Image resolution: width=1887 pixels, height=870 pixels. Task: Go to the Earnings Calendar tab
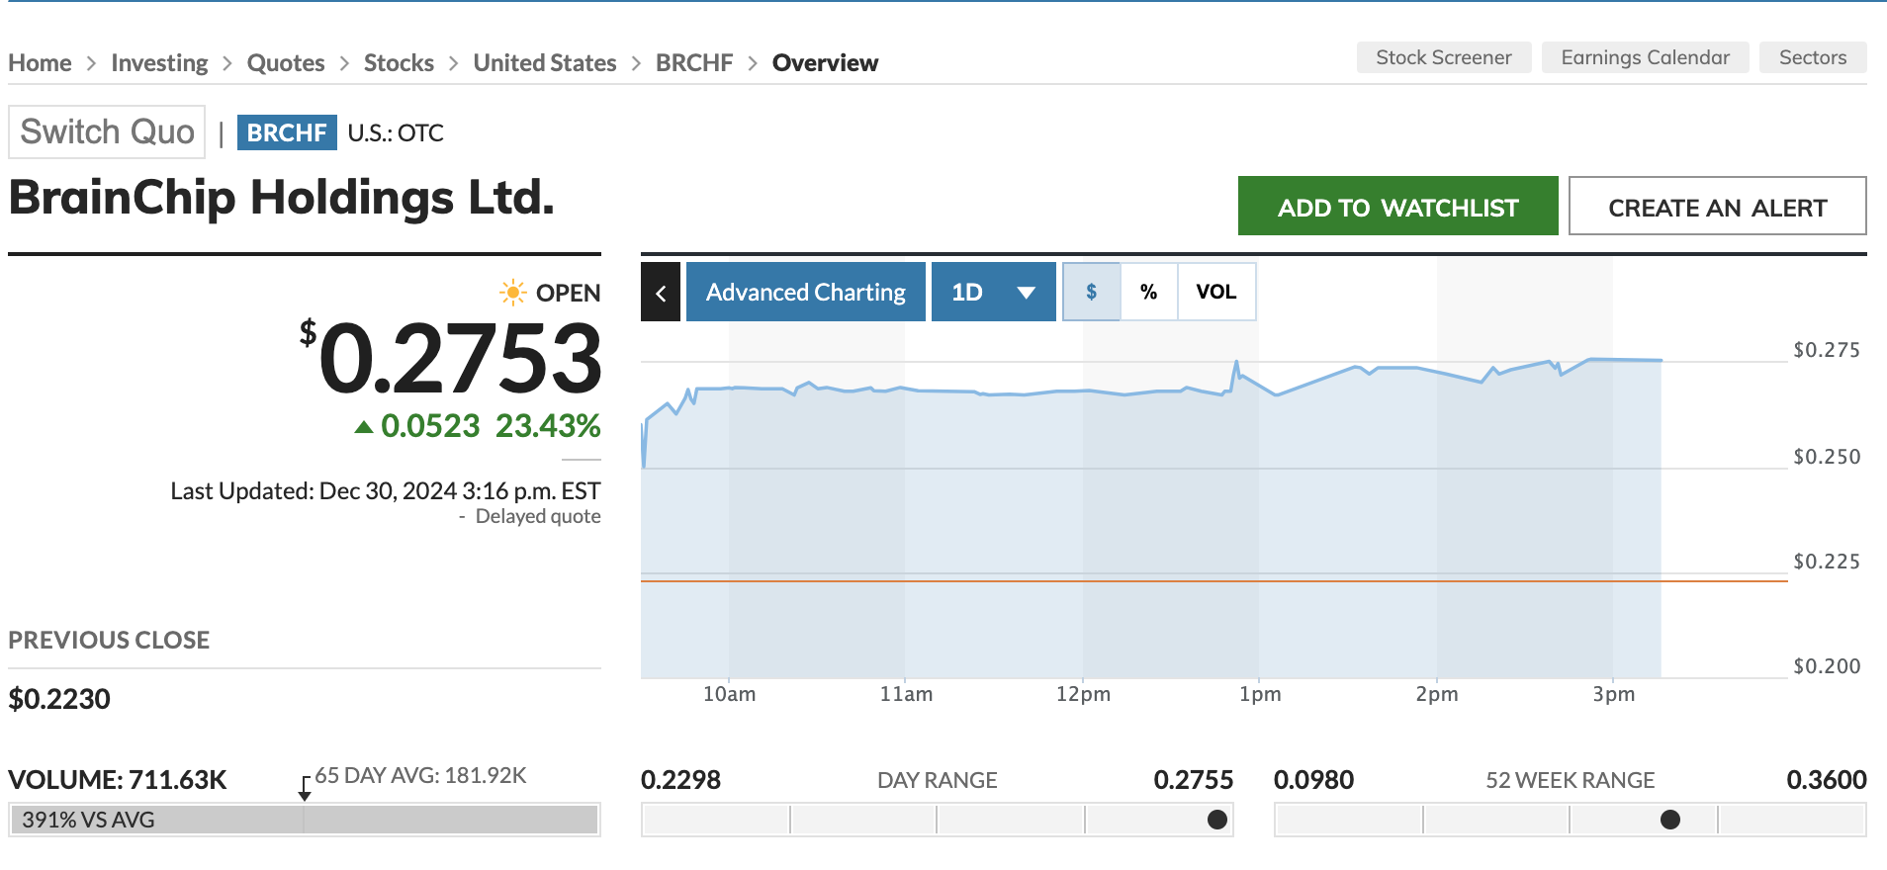point(1645,57)
